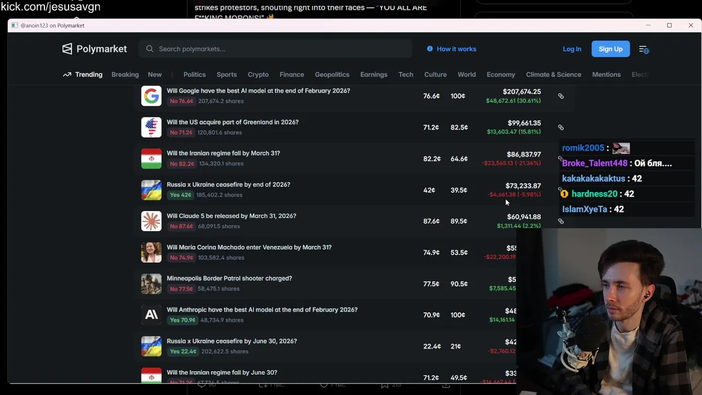
Task: Click the $86,837.97 value
Action: click(524, 154)
